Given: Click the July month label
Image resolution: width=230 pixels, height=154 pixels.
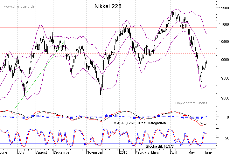Looking at the screenshot, I should click(x=21, y=152).
